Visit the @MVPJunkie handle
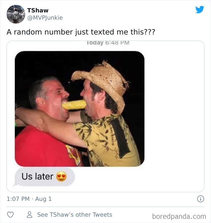Image resolution: width=211 pixels, height=223 pixels. [x=45, y=18]
